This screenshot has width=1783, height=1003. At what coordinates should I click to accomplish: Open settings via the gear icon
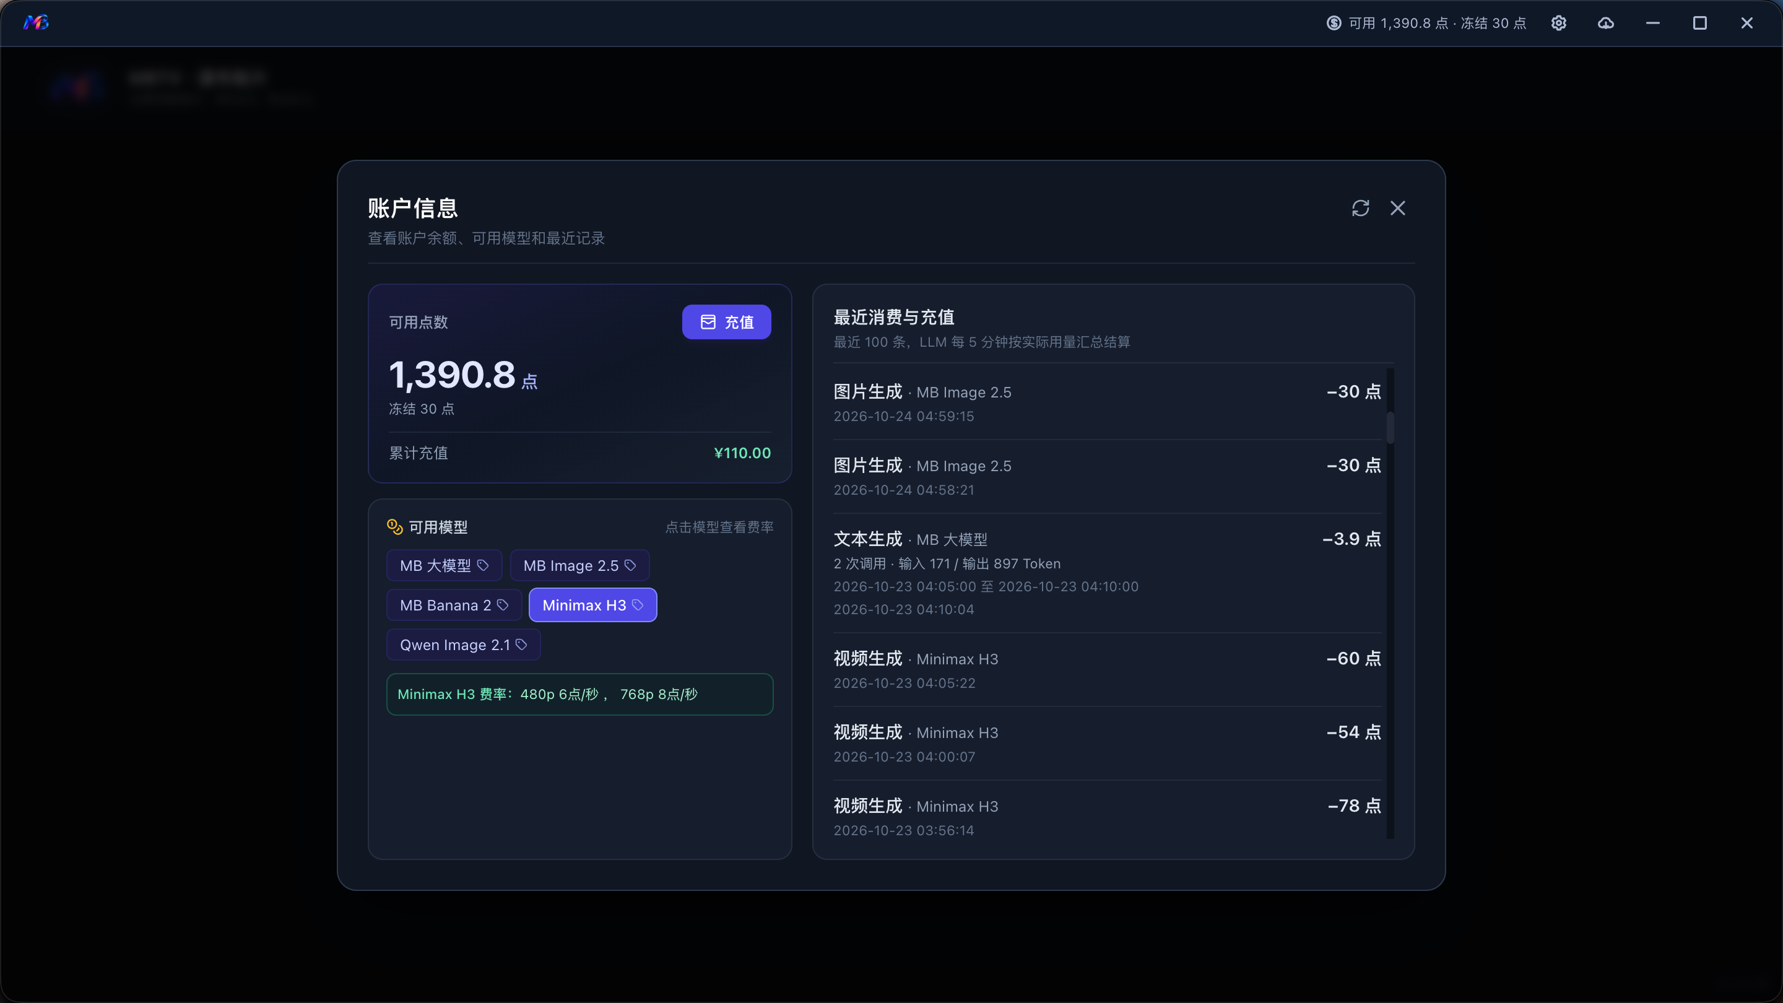[x=1559, y=23]
